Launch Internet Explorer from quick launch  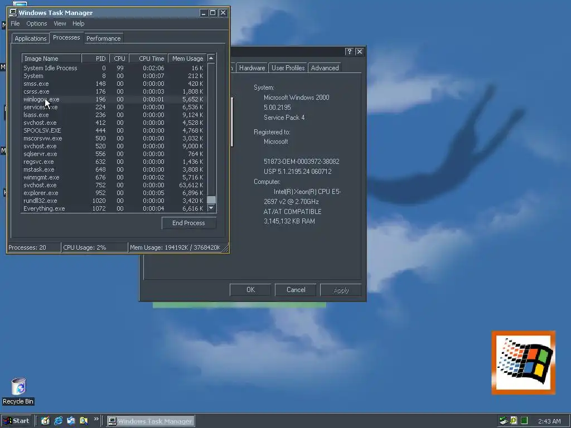click(x=58, y=421)
